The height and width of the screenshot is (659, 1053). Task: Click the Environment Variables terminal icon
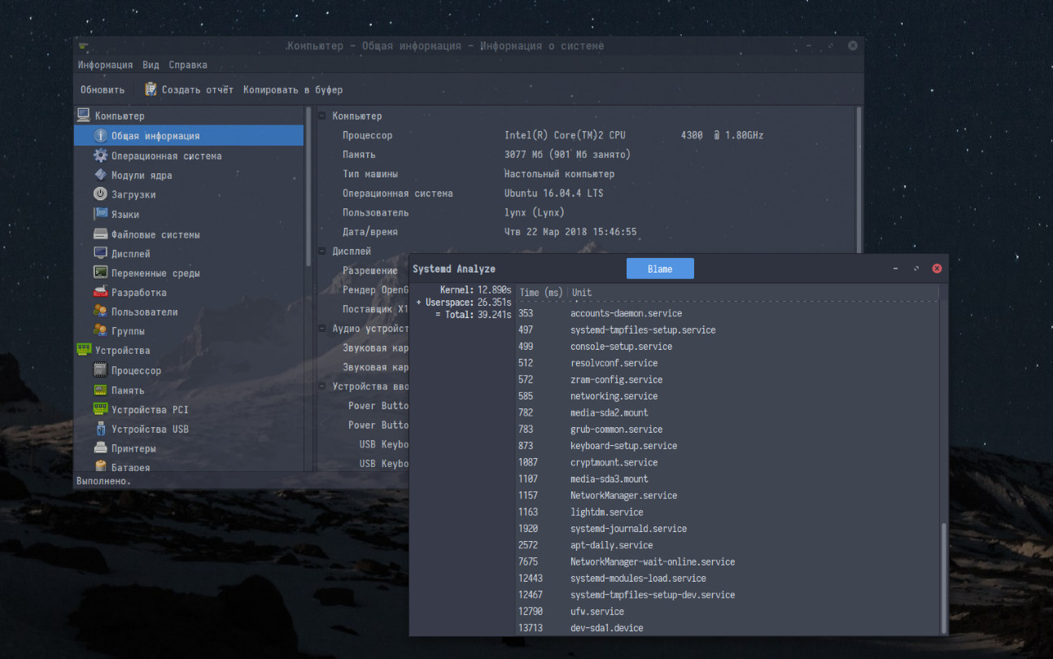(100, 273)
